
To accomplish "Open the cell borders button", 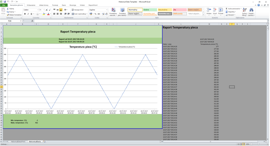I will coord(37,14).
